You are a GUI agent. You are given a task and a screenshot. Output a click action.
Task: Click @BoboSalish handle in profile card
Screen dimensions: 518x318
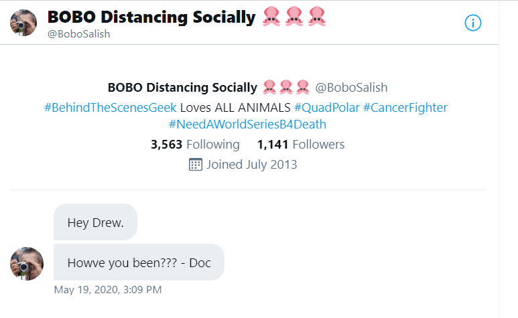point(351,87)
